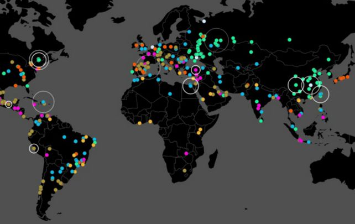The image size is (355, 224).
Task: Click the large ring over Spain
Action: coord(148,67)
